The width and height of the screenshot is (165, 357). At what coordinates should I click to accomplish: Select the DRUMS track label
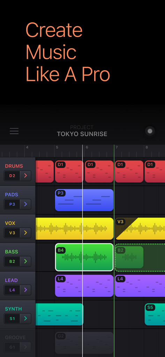point(14,166)
